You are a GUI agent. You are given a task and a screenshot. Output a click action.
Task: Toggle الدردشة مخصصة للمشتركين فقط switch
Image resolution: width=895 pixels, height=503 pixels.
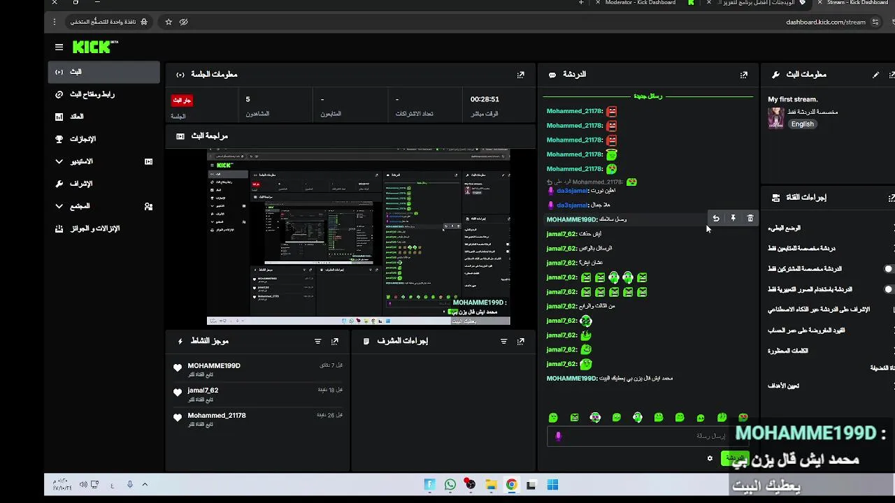[x=888, y=269]
